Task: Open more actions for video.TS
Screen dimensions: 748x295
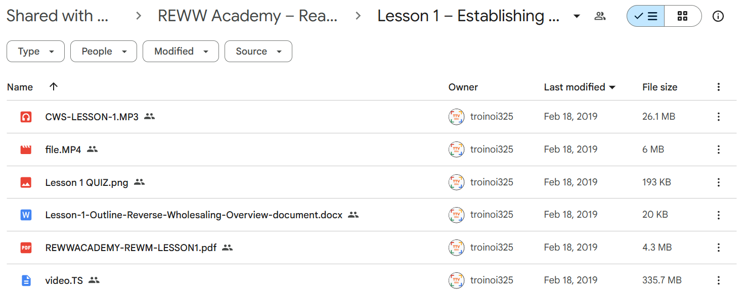Action: pyautogui.click(x=718, y=280)
